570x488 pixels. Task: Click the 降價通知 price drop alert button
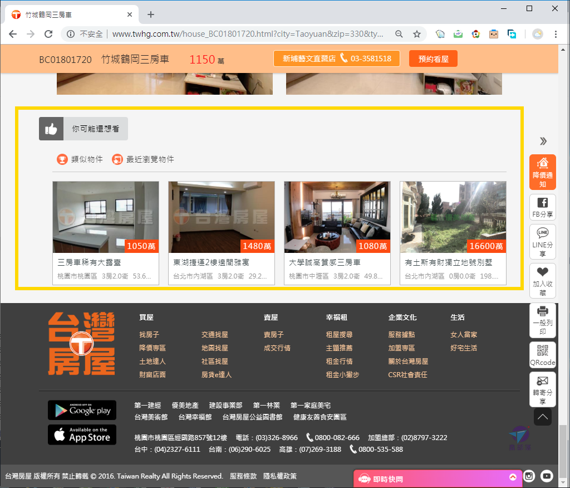pyautogui.click(x=543, y=172)
